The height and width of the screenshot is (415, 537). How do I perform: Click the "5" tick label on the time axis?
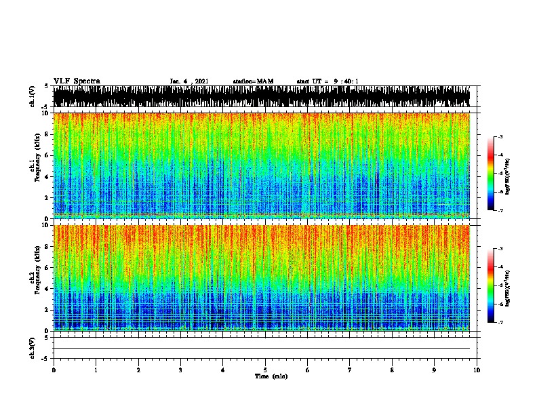[x=265, y=370]
